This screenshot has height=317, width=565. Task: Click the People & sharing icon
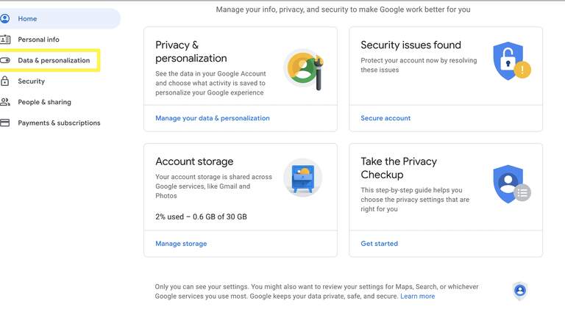tap(5, 102)
